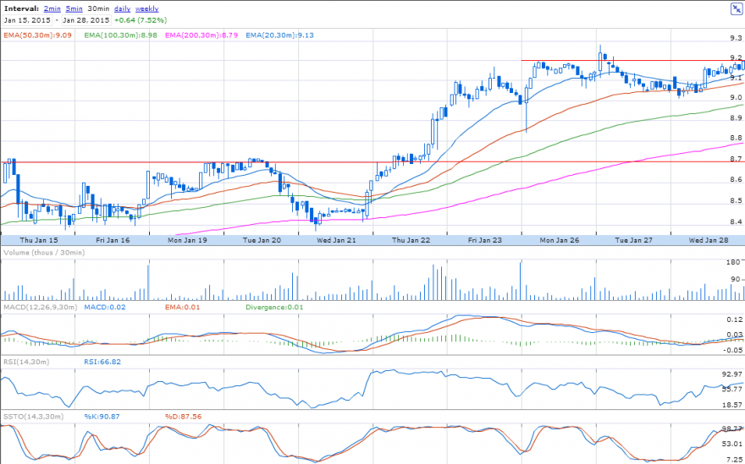Click the Fri Jan 16 date axis label
The image size is (745, 464).
(113, 240)
